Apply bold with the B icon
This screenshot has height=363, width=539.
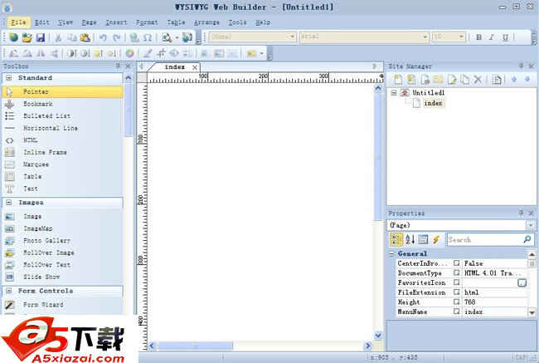[x=478, y=37]
